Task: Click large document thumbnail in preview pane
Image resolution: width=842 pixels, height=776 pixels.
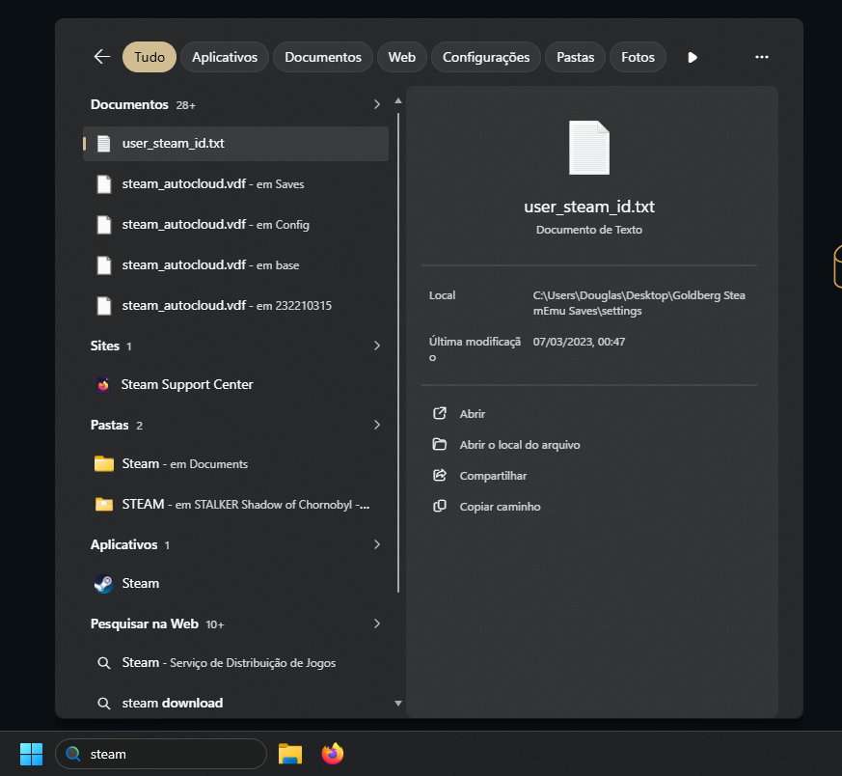Action: click(x=589, y=148)
